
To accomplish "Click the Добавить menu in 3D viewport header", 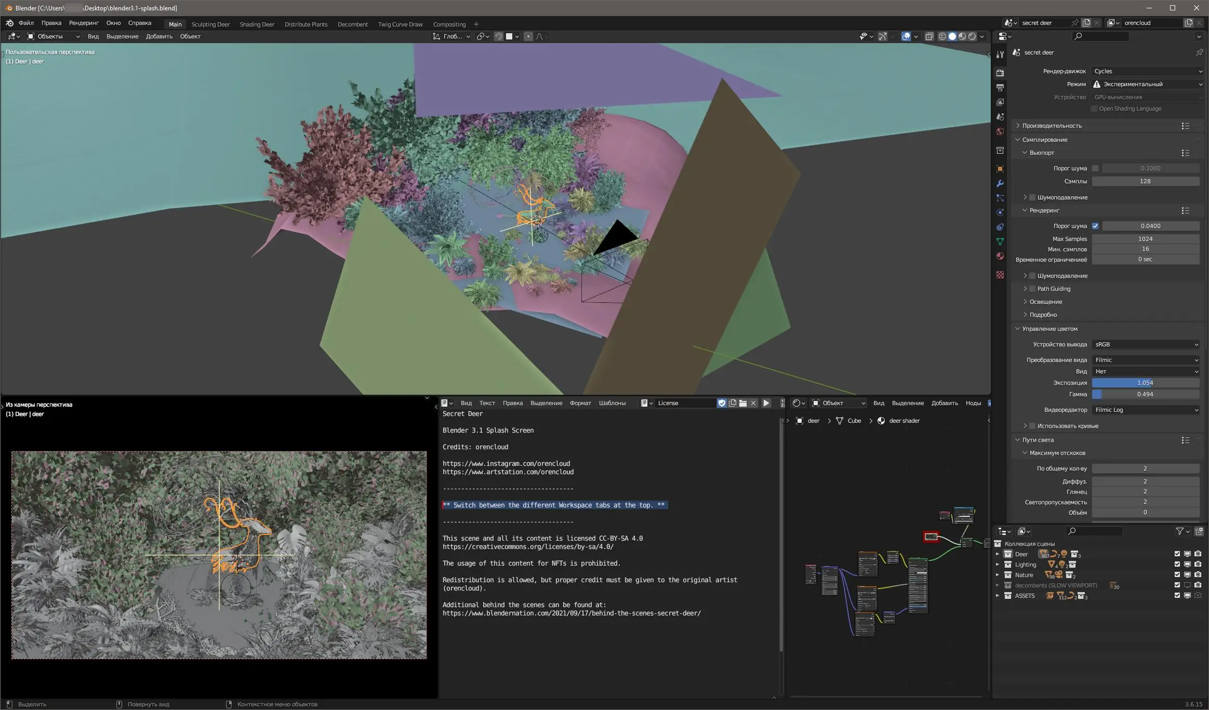I will [159, 36].
